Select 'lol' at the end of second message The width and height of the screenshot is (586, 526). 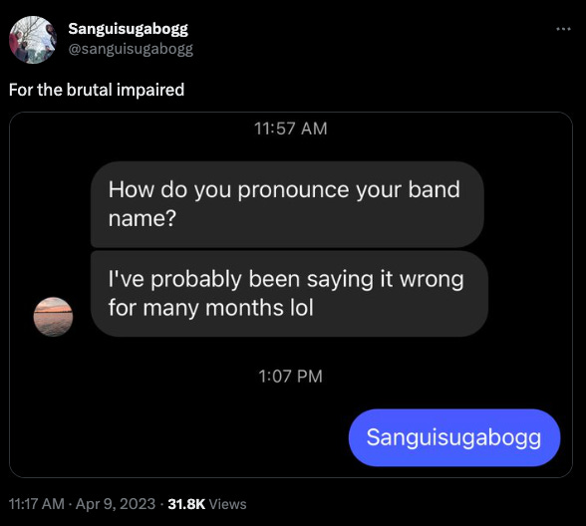pyautogui.click(x=301, y=308)
